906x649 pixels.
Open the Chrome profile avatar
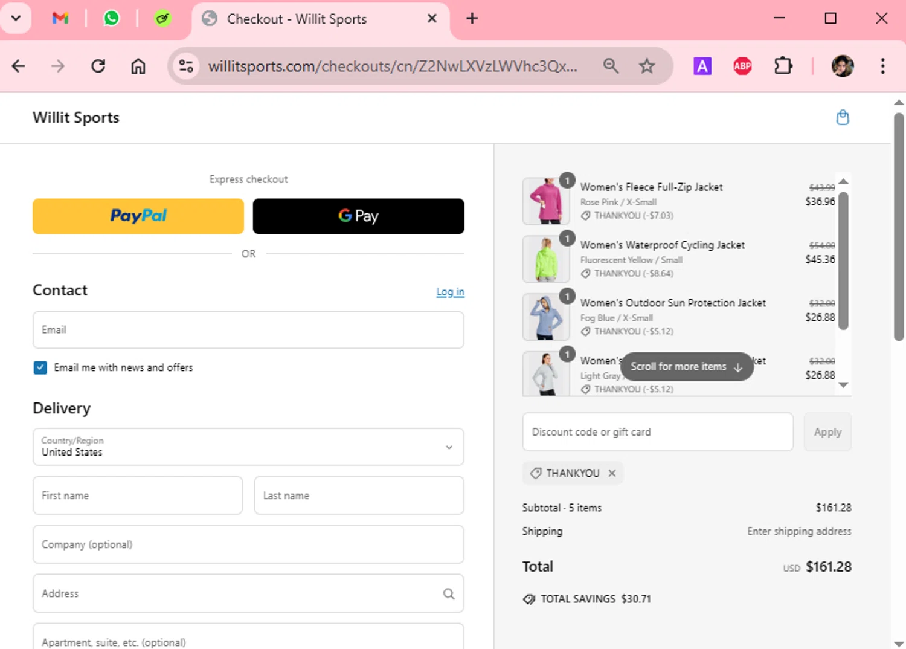point(843,66)
